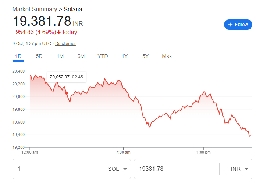Focus the INR value input field
The height and width of the screenshot is (180, 273).
pos(176,169)
